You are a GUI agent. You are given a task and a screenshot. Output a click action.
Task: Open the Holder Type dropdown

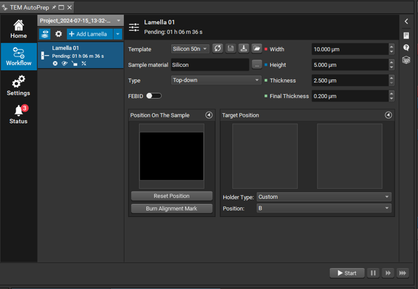coord(324,197)
